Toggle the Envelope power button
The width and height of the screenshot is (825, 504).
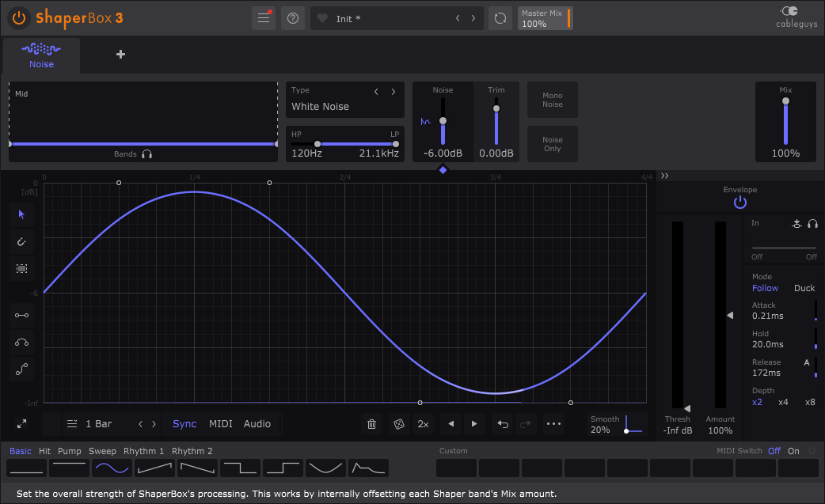tap(739, 203)
